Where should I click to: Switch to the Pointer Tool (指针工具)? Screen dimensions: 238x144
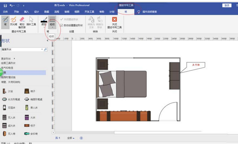[x=31, y=21]
